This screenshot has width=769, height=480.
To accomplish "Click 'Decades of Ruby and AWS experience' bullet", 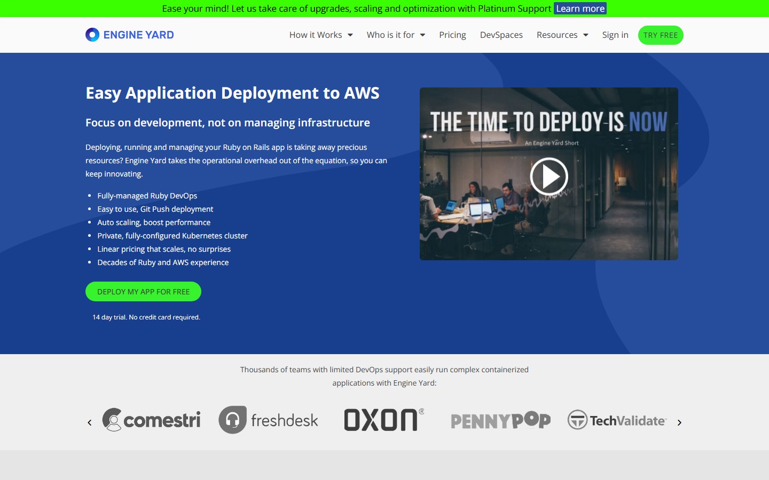I will click(x=163, y=262).
